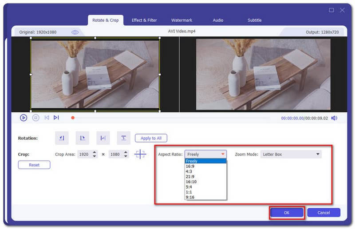Image resolution: width=355 pixels, height=229 pixels.
Task: Center the crop area with cross icon
Action: [x=140, y=154]
